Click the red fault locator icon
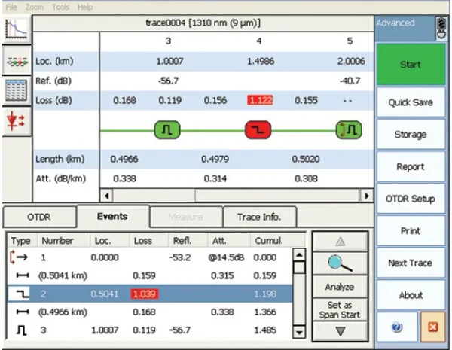The image size is (452, 350). pos(14,122)
